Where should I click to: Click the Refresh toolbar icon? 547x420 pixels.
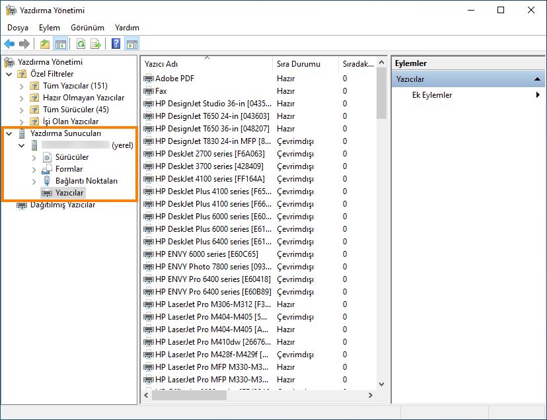tap(81, 44)
